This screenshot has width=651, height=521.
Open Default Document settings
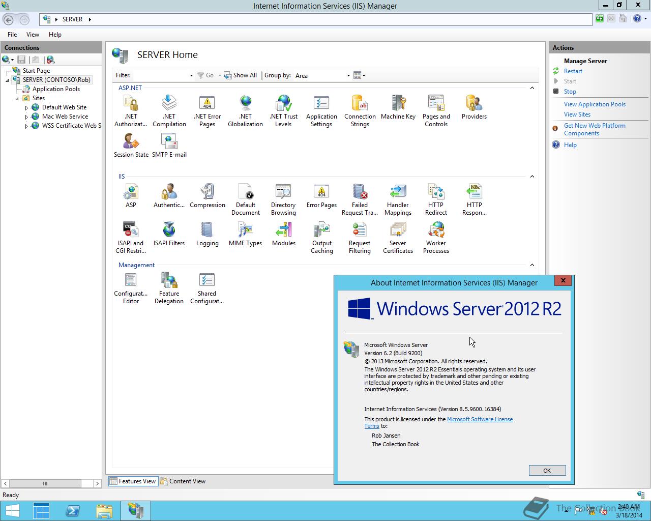tap(245, 199)
